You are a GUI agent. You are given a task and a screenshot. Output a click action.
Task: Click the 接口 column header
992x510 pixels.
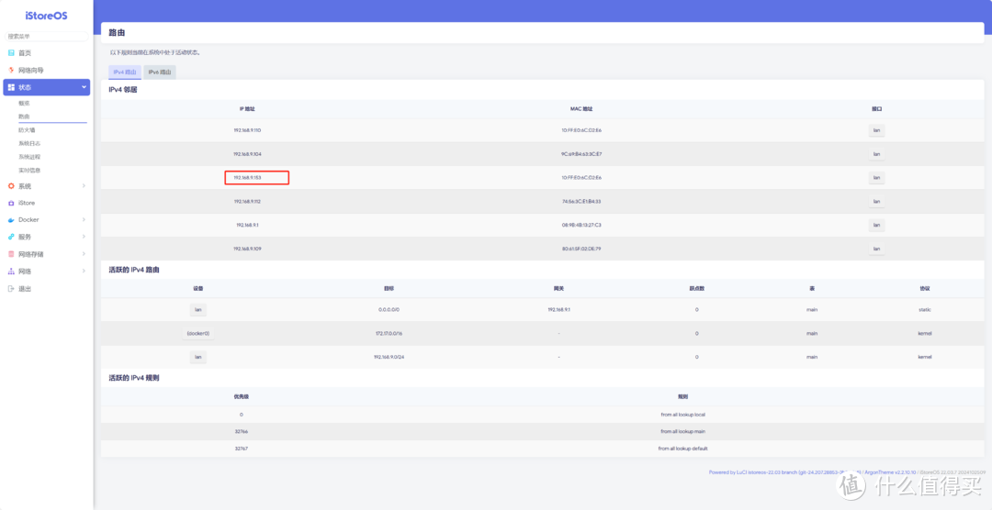point(876,109)
